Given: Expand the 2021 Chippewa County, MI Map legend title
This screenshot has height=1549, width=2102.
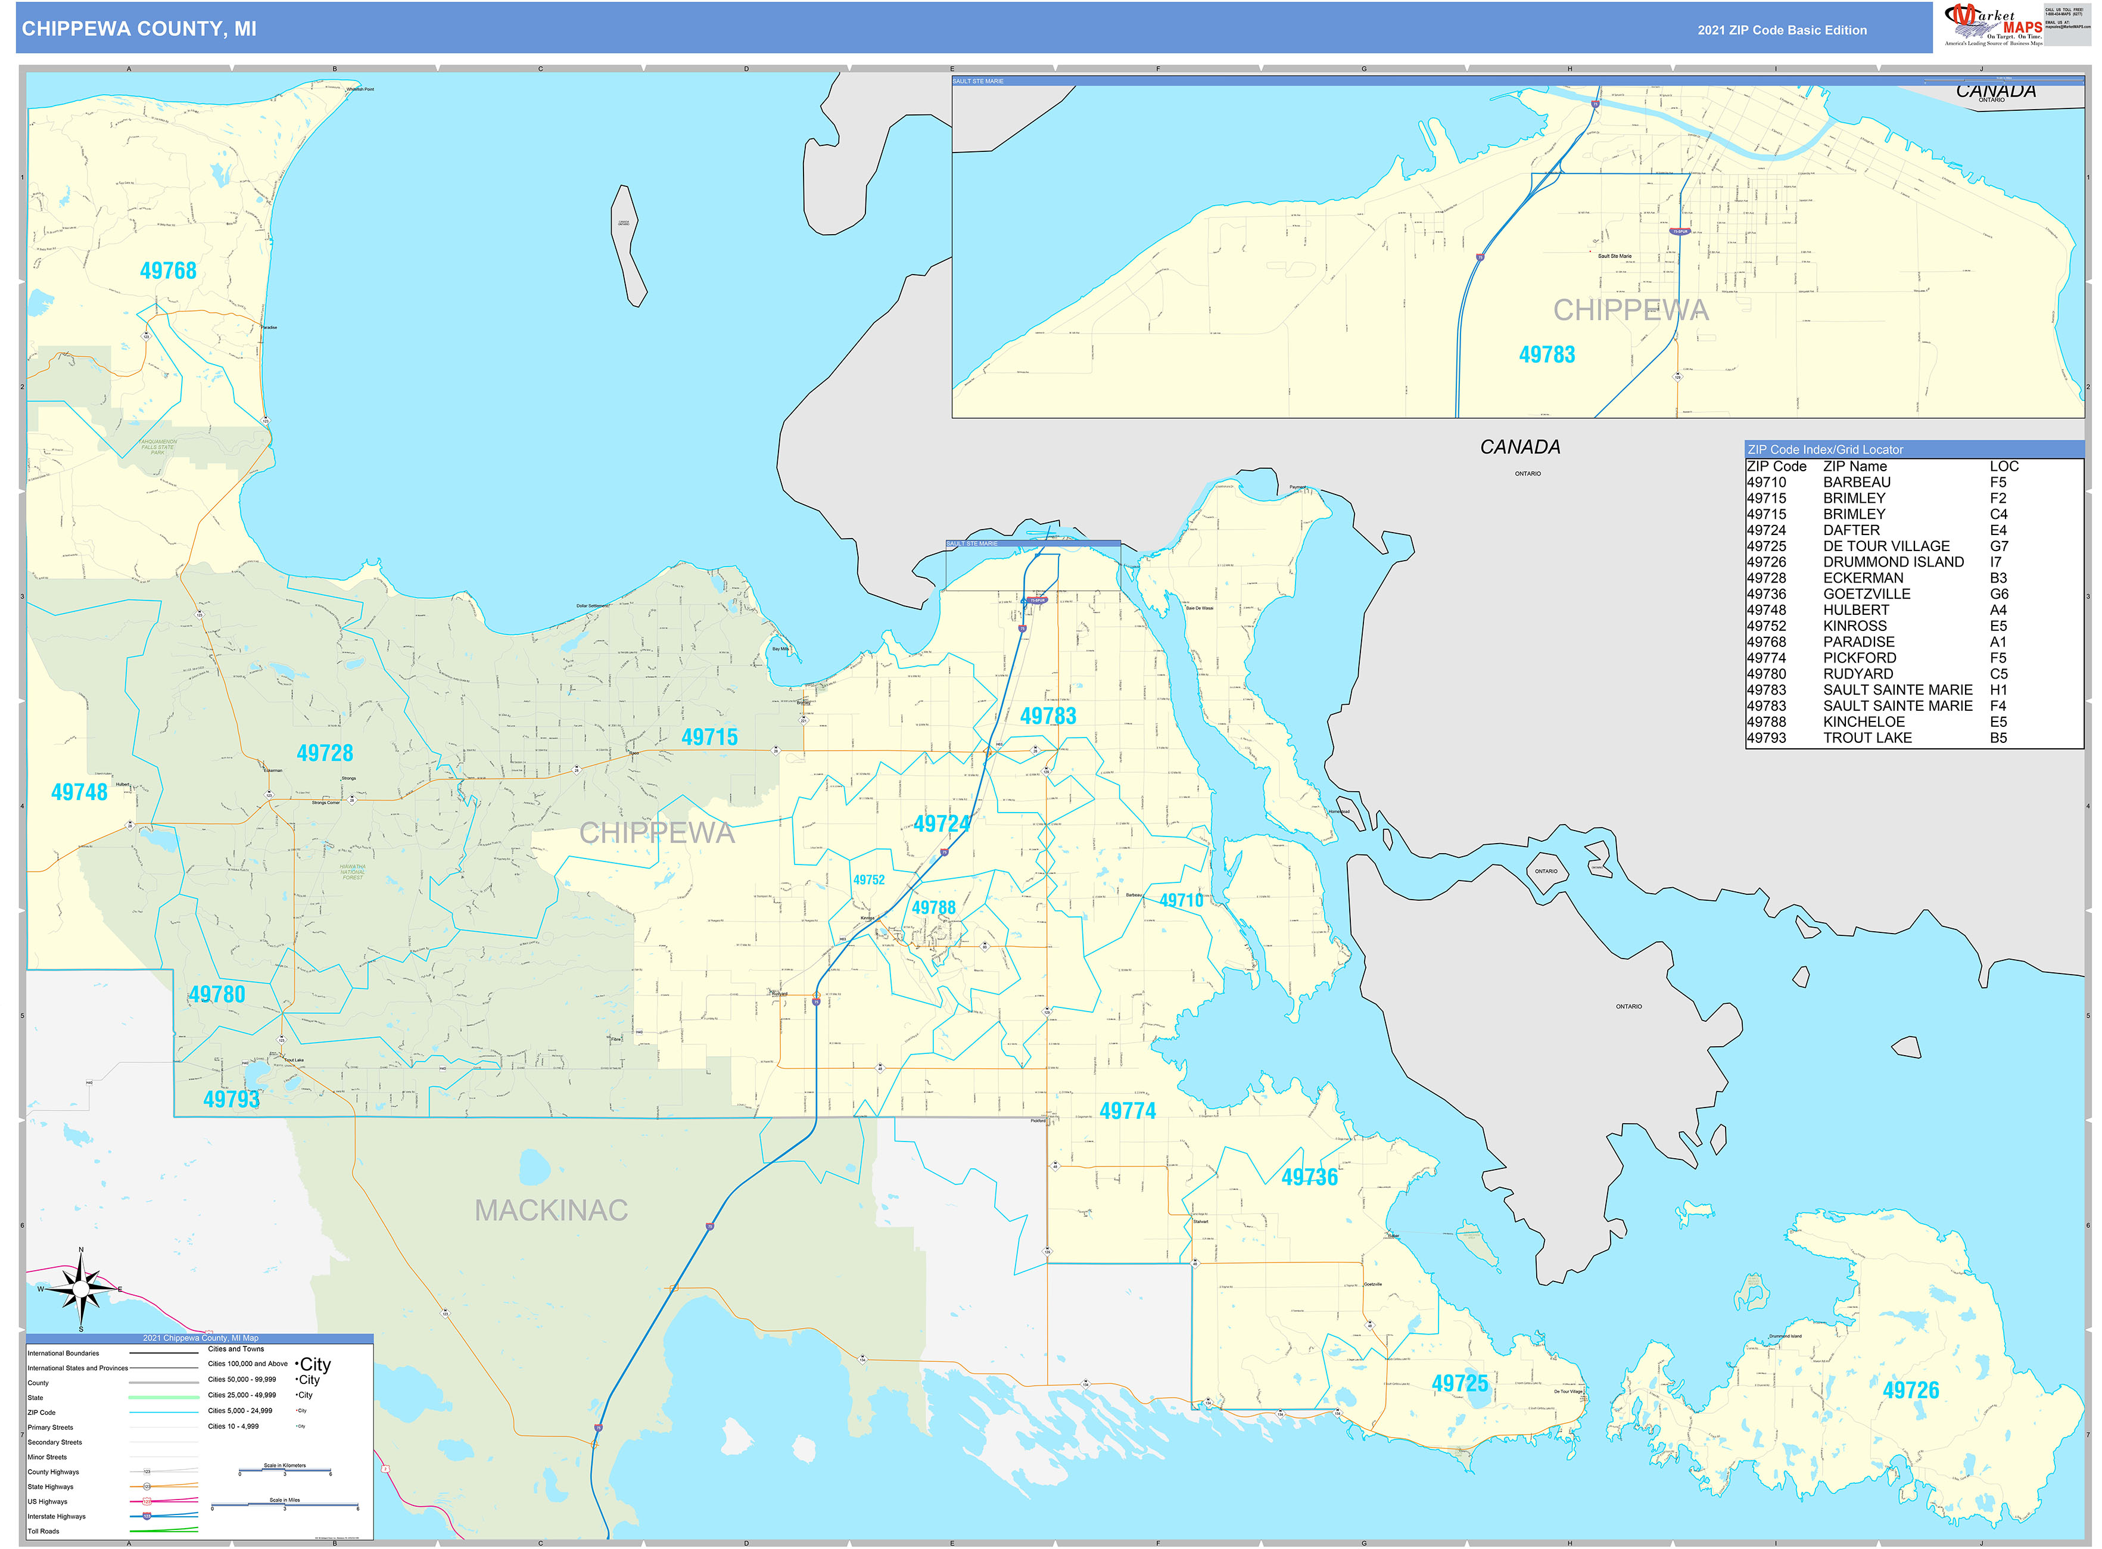Looking at the screenshot, I should 200,1339.
